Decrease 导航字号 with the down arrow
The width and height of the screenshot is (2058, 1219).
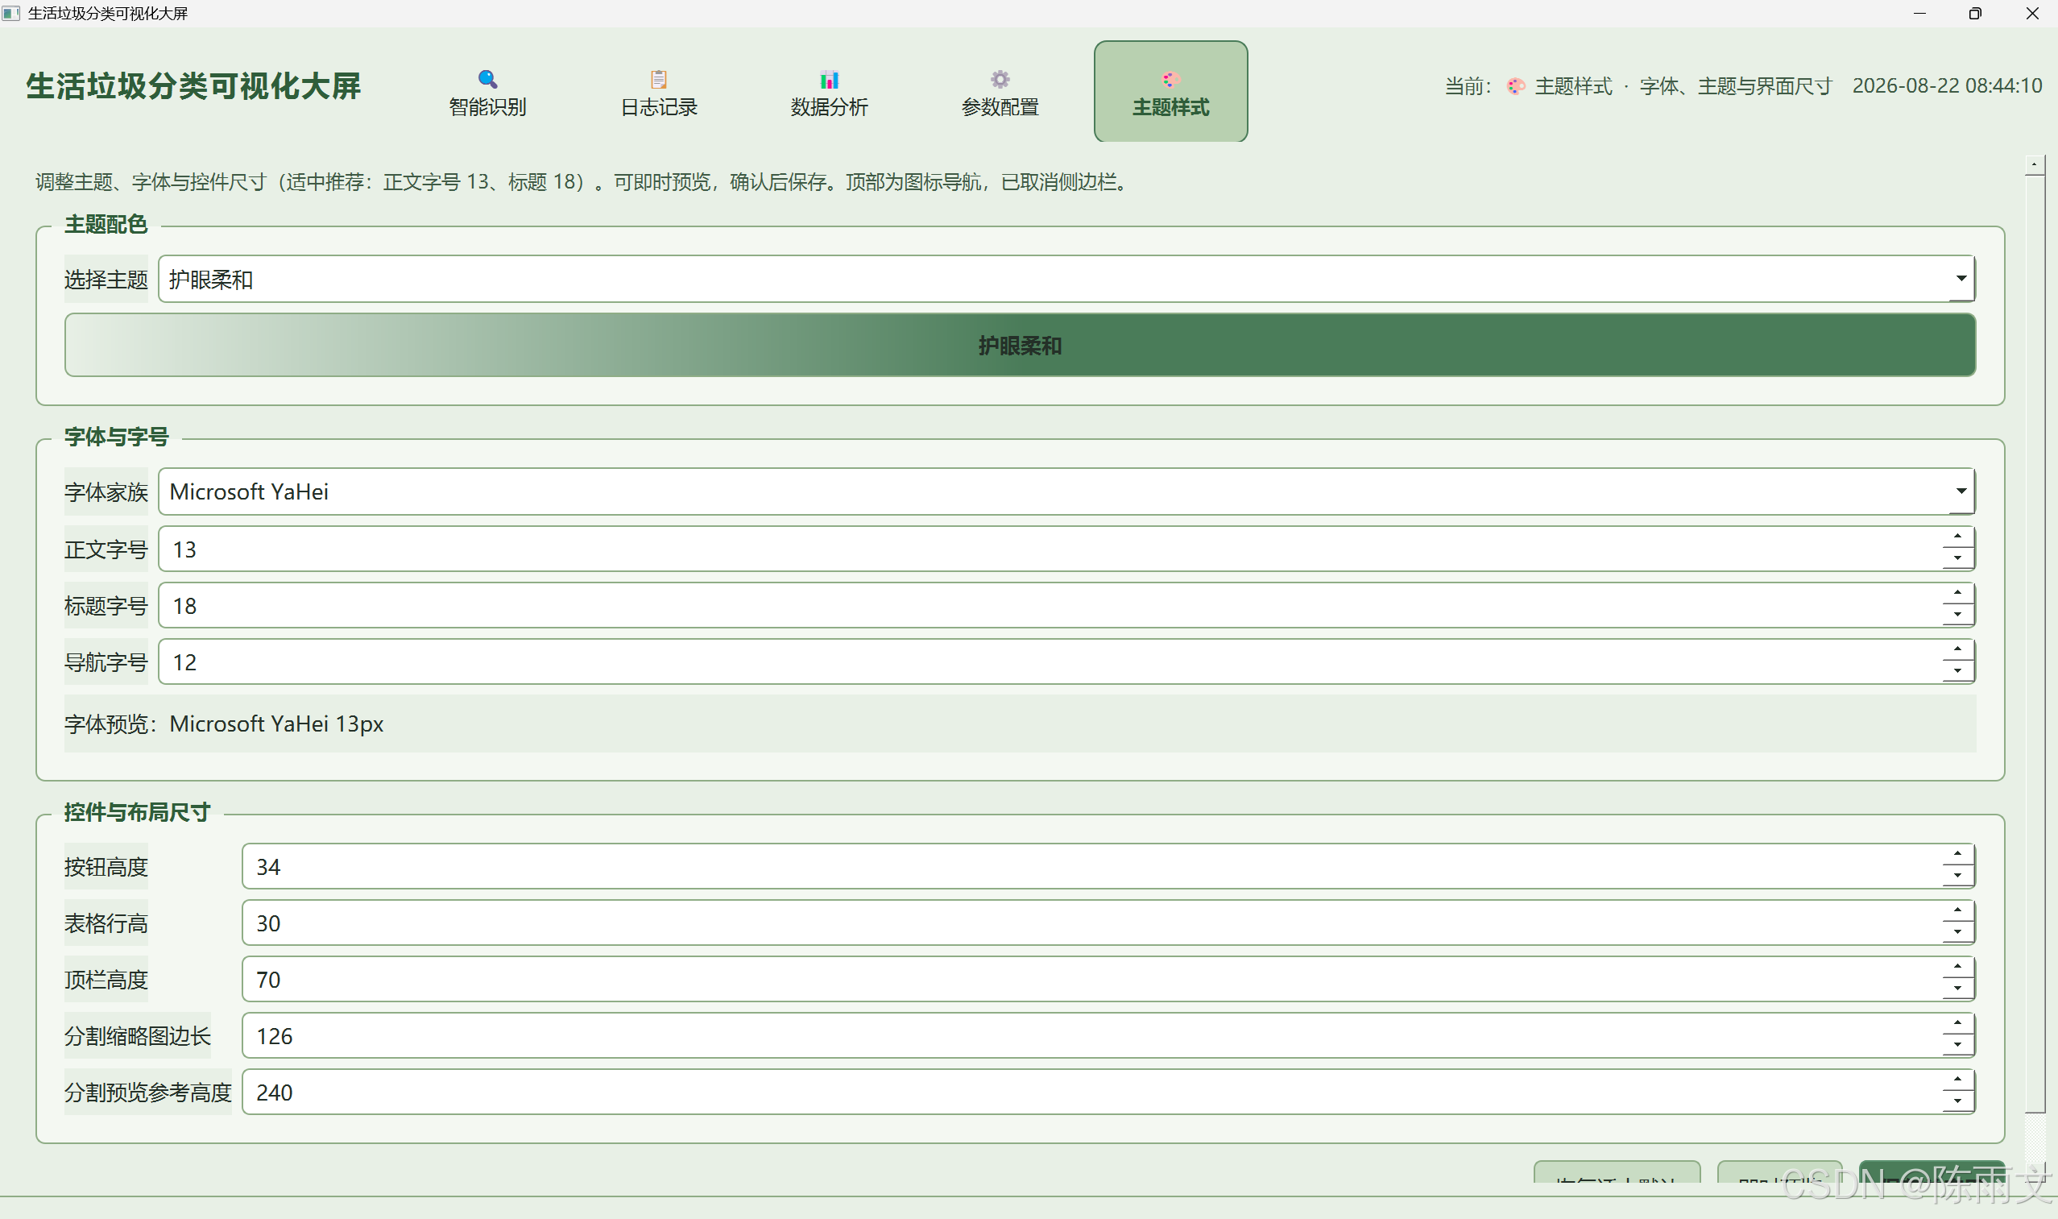coord(1957,672)
